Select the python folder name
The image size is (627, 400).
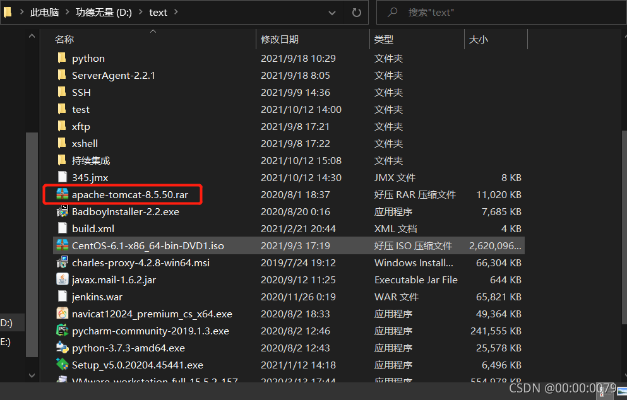88,58
